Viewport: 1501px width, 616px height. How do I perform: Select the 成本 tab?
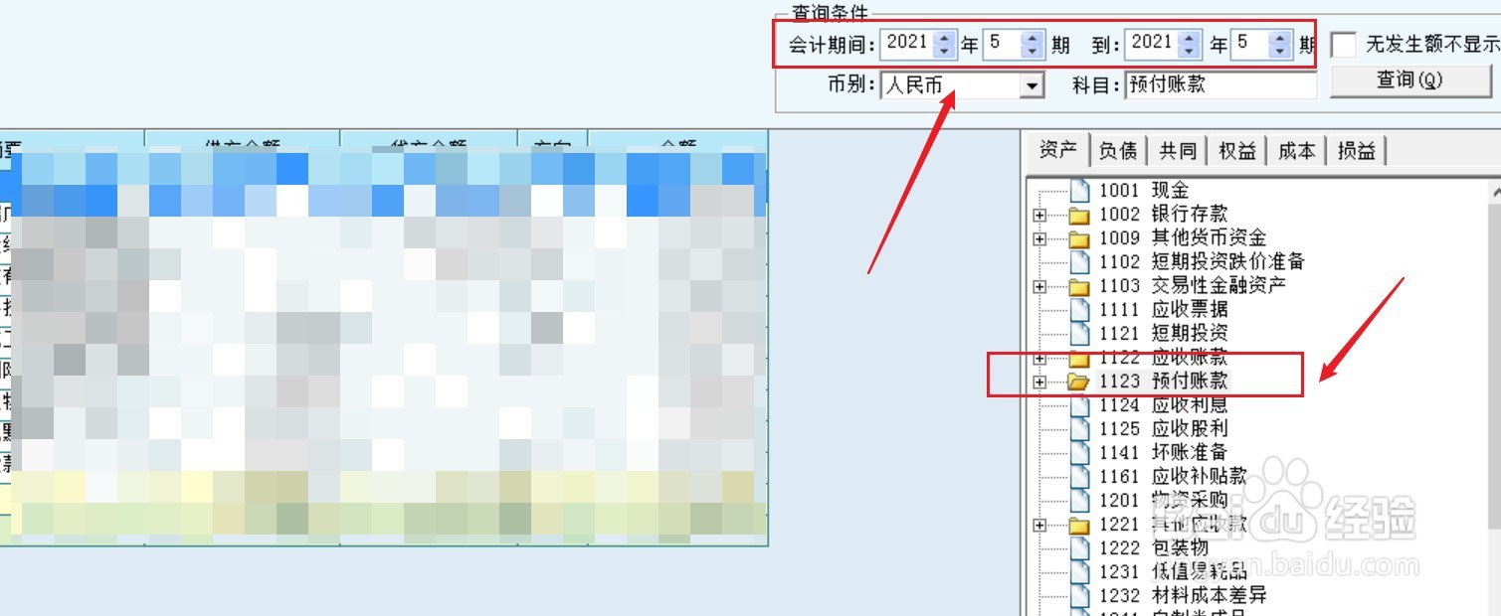tap(1297, 151)
